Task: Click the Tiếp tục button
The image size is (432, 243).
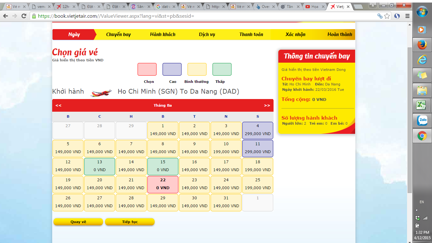Action: 130,222
